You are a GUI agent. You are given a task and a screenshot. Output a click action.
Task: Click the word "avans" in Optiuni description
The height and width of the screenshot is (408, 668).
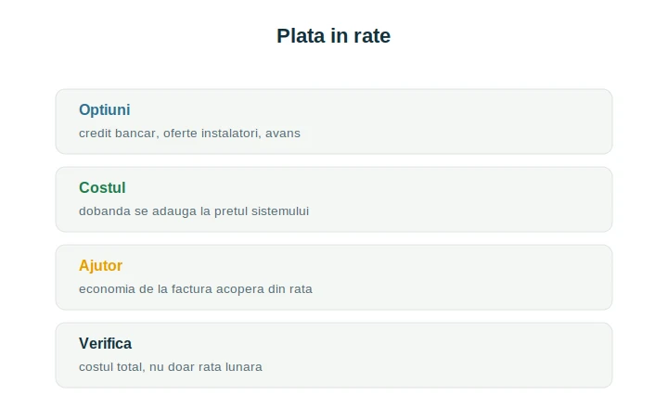coord(283,134)
